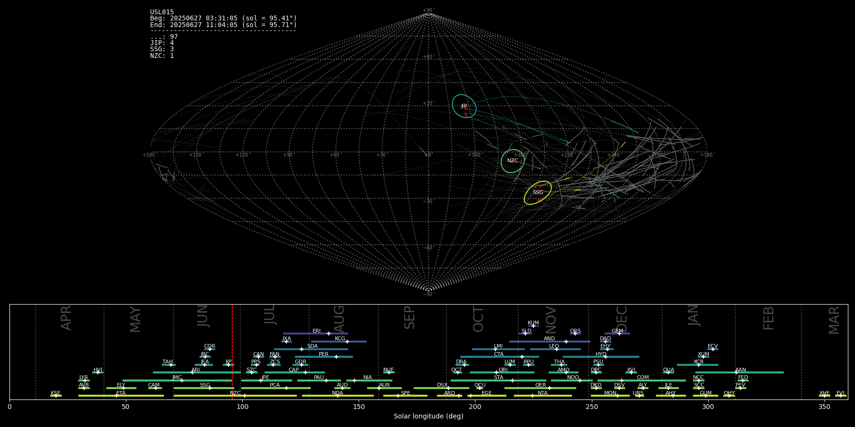
Task: Click the 200 tick on solar longitude axis
Action: tap(475, 407)
